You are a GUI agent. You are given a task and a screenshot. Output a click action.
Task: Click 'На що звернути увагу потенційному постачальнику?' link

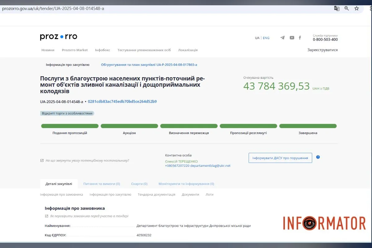click(x=87, y=161)
